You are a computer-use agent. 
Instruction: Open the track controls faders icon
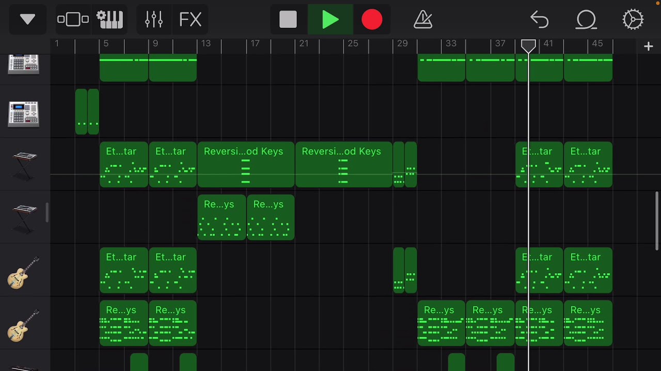[x=153, y=19]
